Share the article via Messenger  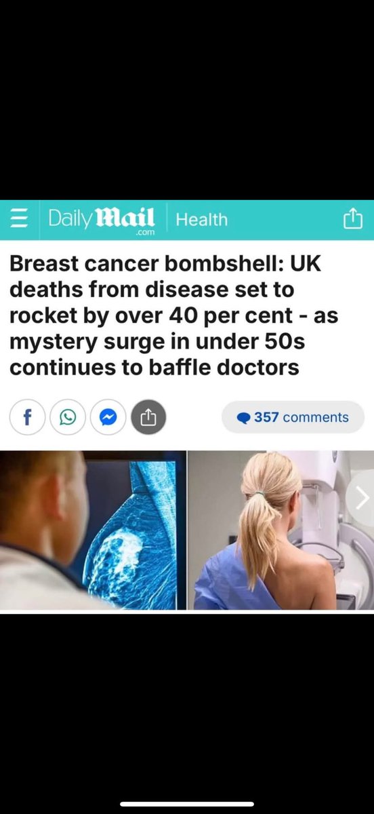108,417
